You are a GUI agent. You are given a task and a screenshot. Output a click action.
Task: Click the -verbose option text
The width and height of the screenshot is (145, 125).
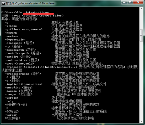[12, 36]
